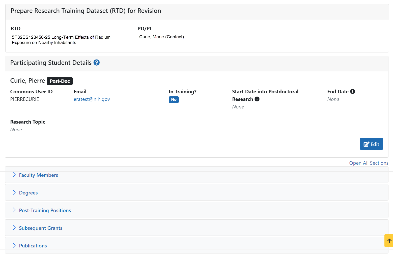Expand the Post-Training Positions section
This screenshot has height=256, width=393.
[x=196, y=210]
